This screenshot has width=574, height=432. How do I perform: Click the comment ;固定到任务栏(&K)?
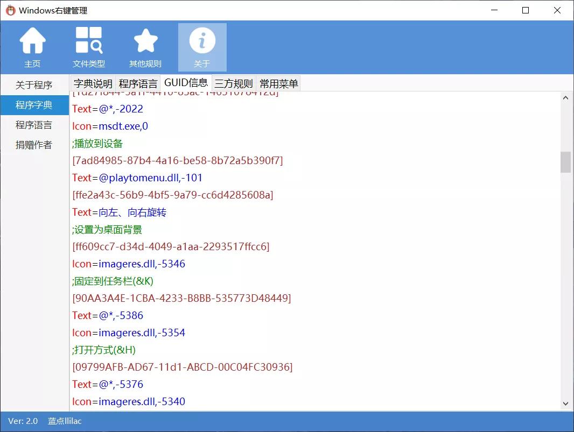(x=113, y=281)
